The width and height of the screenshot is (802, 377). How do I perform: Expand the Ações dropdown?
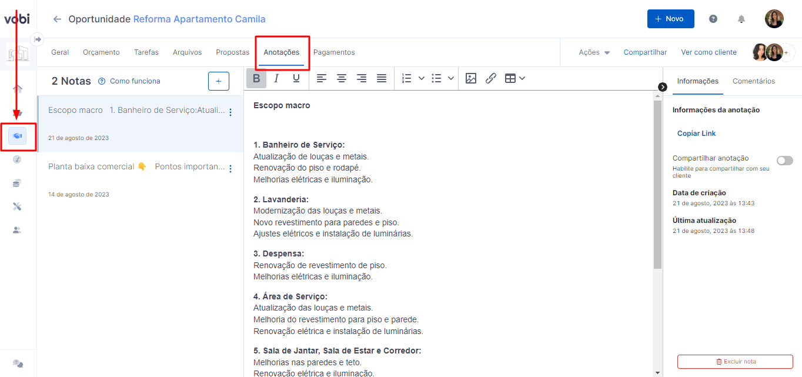(594, 52)
